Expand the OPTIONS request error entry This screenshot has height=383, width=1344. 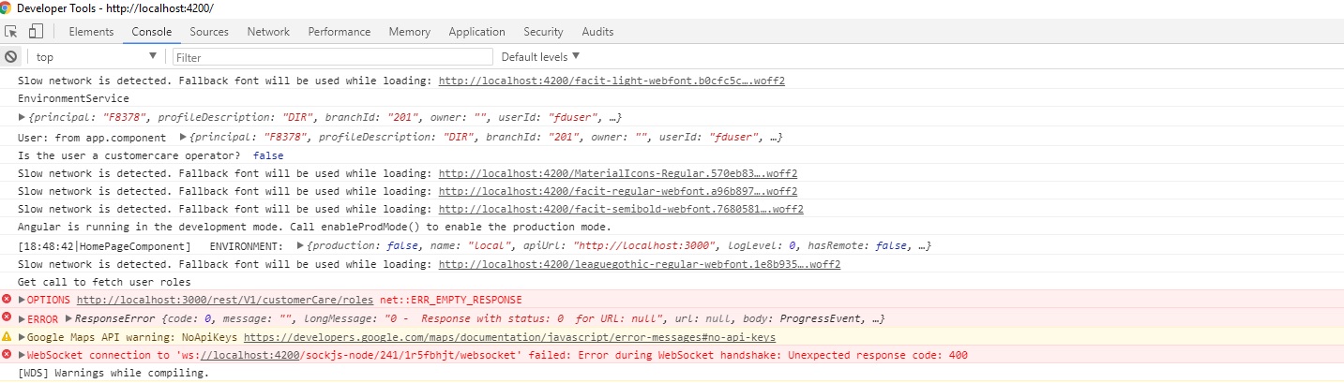(x=22, y=300)
